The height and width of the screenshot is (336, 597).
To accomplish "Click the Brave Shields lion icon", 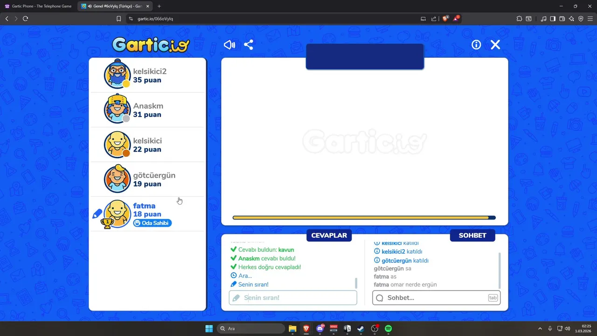I will 445,19.
